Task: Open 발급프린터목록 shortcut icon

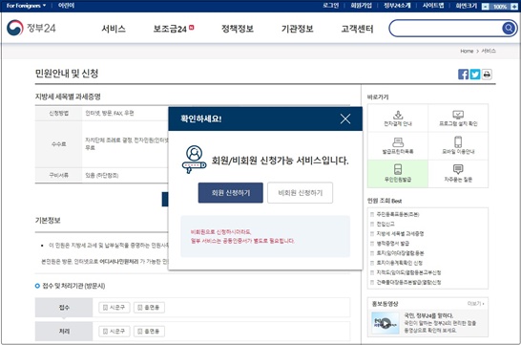Action: 398,146
